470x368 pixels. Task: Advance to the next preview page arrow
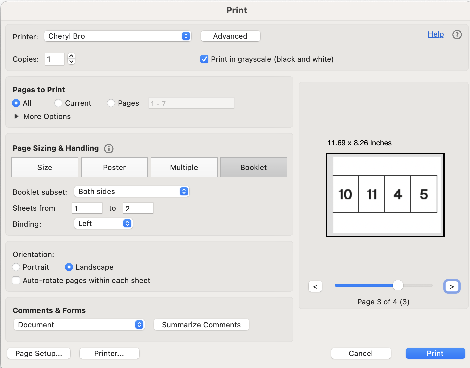coord(452,286)
